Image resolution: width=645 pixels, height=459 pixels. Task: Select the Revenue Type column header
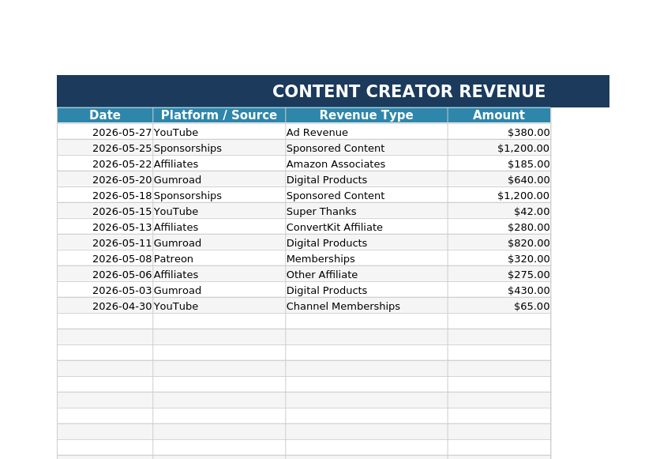tap(366, 115)
